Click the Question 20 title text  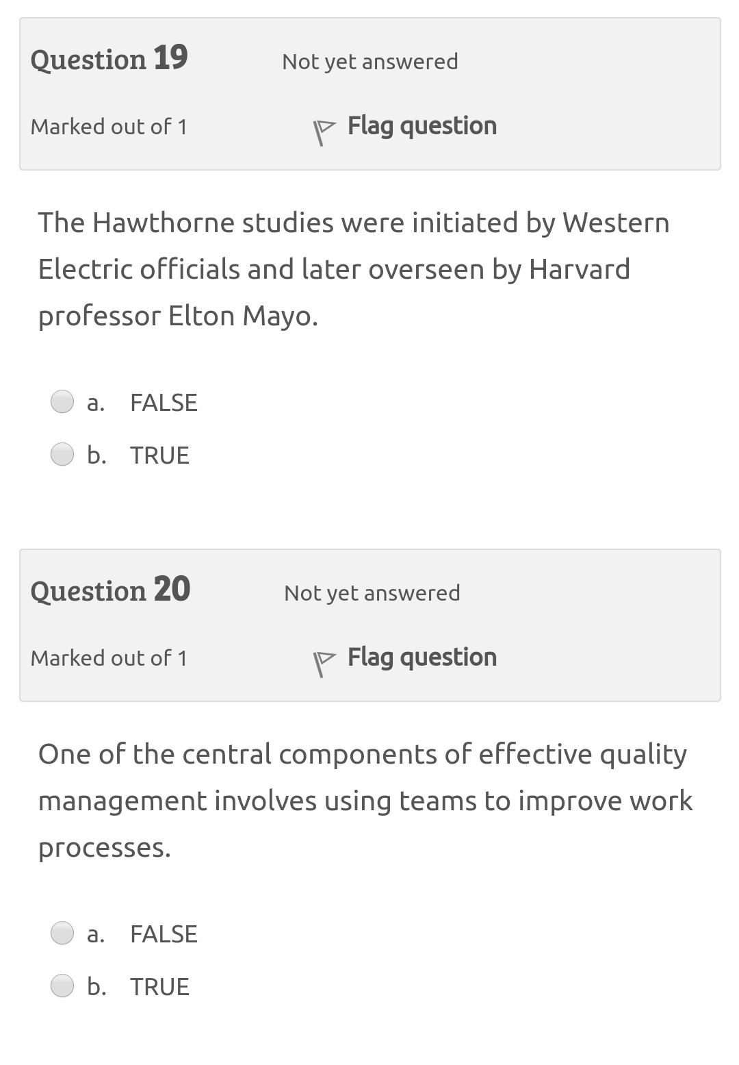pyautogui.click(x=111, y=590)
